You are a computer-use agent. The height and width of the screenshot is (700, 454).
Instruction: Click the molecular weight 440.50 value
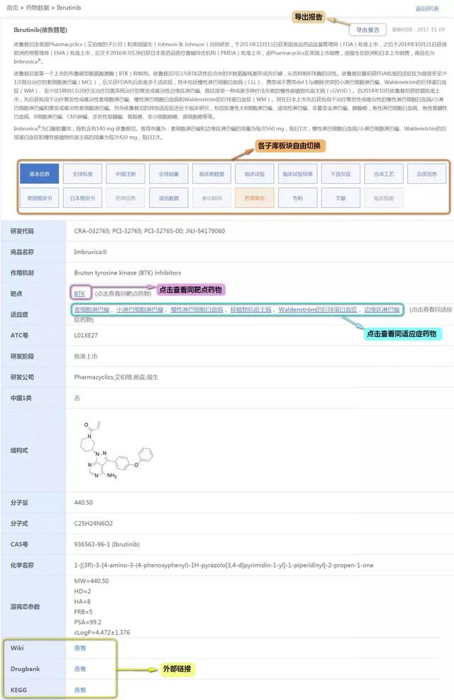(x=84, y=502)
